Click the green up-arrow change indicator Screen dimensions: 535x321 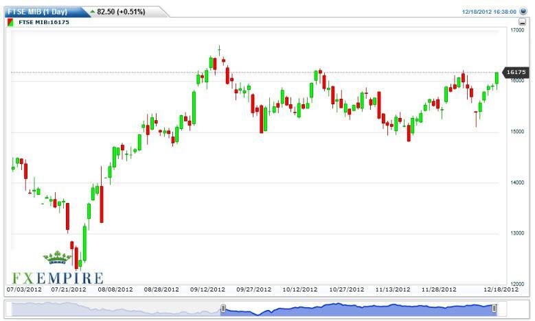tap(92, 12)
